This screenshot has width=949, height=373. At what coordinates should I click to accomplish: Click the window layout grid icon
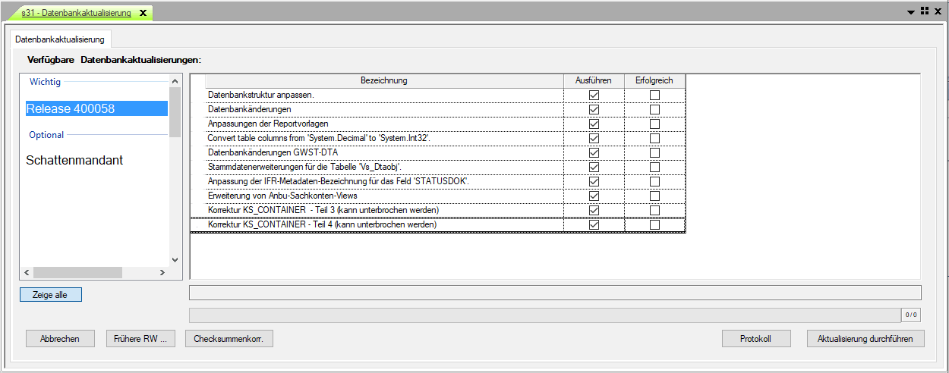click(x=925, y=11)
